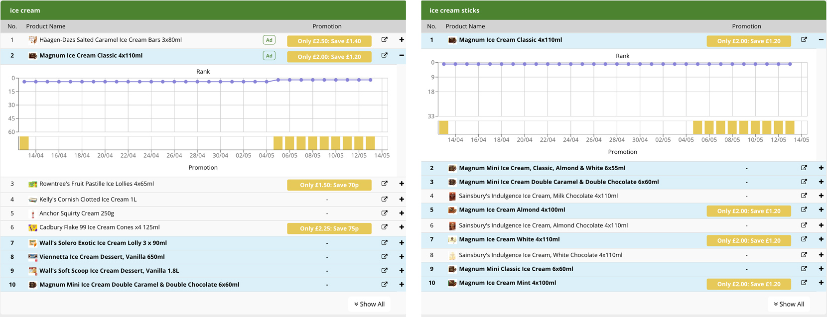Viewport: 827px width, 317px height.
Task: Open external link for Magnum Mini Classic 6x60ml
Action: click(x=804, y=269)
